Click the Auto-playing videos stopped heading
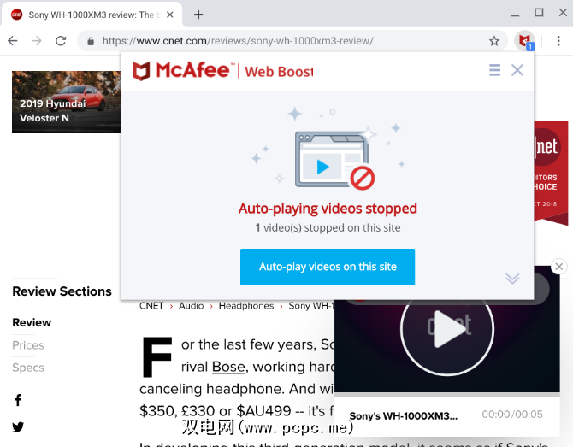 click(328, 209)
